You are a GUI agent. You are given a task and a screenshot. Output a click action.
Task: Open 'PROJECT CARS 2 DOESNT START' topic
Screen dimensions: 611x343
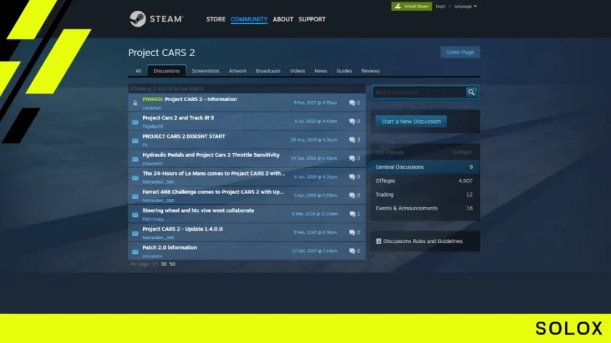pos(184,136)
